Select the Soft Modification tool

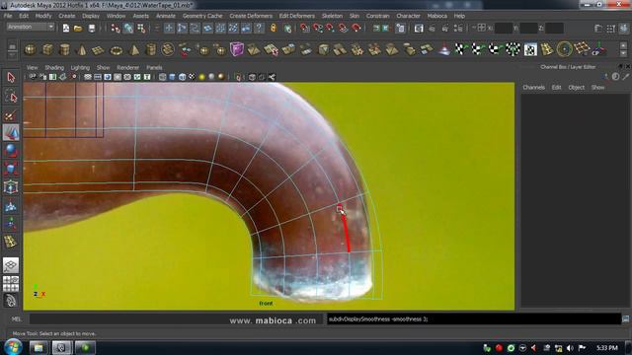(x=11, y=206)
